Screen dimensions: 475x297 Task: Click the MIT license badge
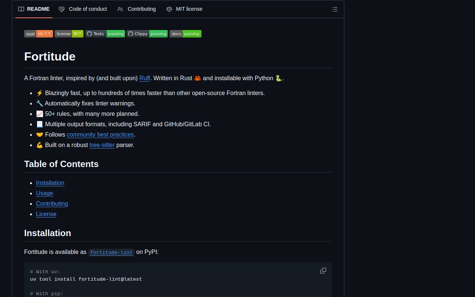[x=69, y=34]
